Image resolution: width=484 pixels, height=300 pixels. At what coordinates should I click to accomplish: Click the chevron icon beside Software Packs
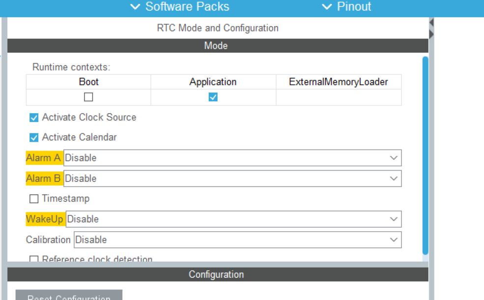point(135,7)
